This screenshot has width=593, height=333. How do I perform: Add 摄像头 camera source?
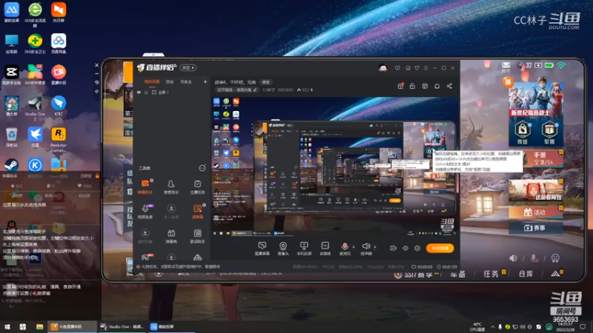[x=283, y=249]
